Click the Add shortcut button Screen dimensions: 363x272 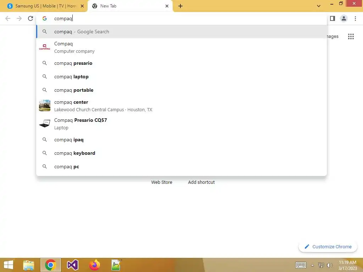[x=201, y=182]
